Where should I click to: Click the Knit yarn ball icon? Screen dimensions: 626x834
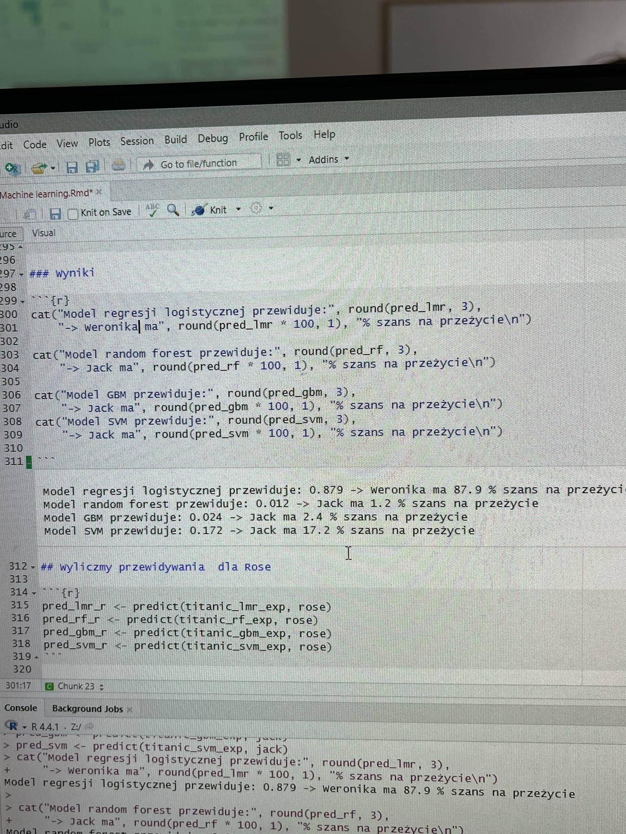[x=198, y=210]
